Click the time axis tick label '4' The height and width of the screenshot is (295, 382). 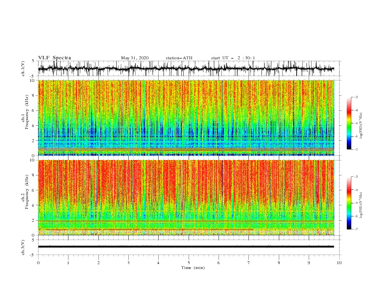pyautogui.click(x=158, y=263)
